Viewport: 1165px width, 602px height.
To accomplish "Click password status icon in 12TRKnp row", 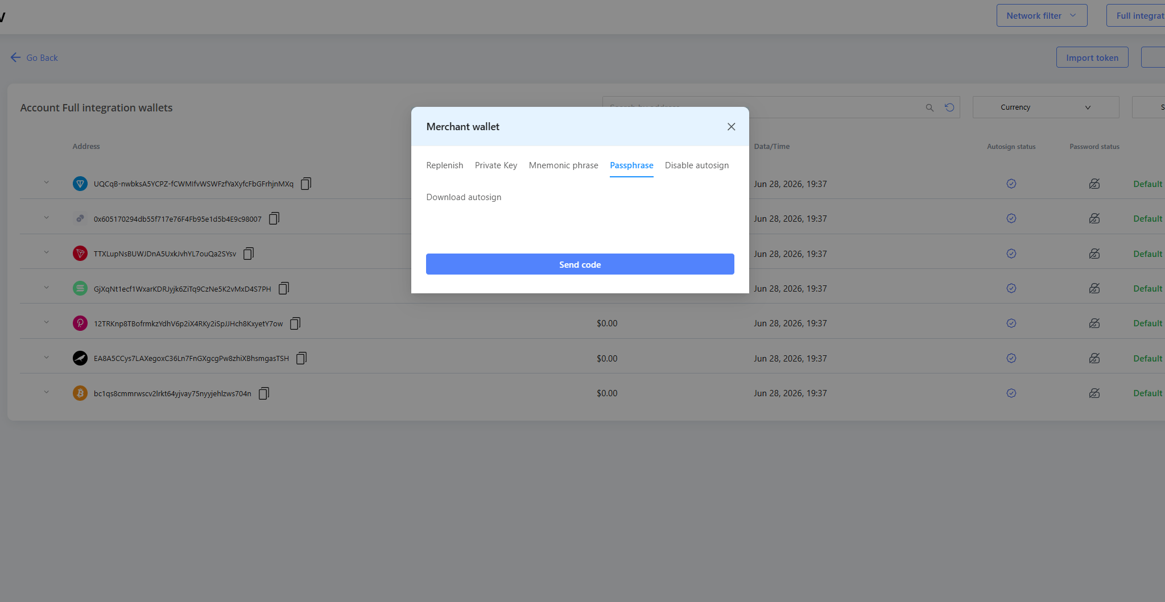I will click(1094, 323).
